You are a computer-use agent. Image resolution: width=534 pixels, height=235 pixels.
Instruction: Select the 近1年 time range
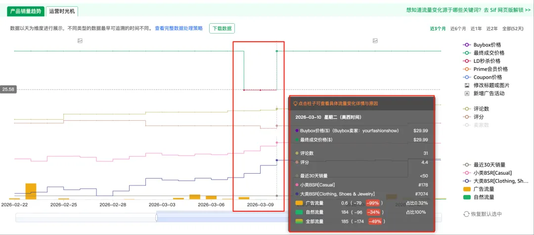click(476, 29)
